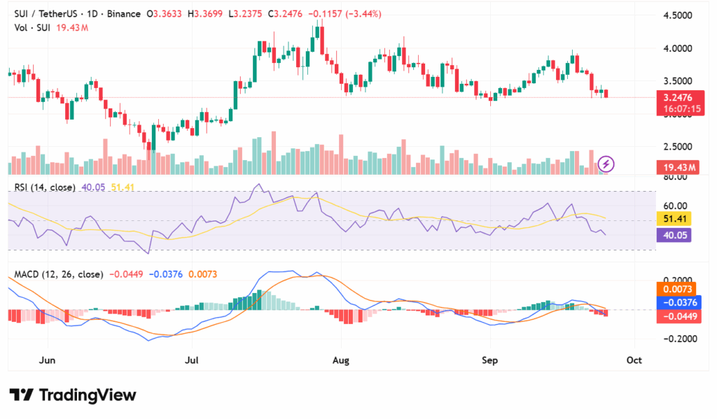Click the 60.00 RSI axis label
Image resolution: width=717 pixels, height=419 pixels.
[675, 206]
